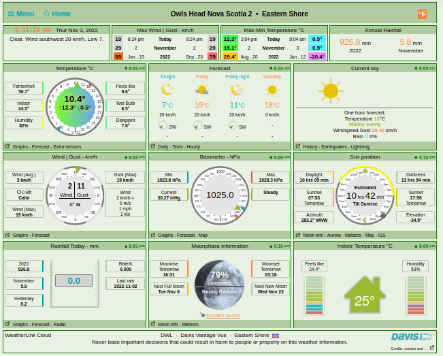Click the indoor Feels like color bar
The height and width of the screenshot is (356, 443).
pyautogui.click(x=314, y=295)
